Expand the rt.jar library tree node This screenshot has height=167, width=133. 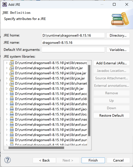click(7, 68)
